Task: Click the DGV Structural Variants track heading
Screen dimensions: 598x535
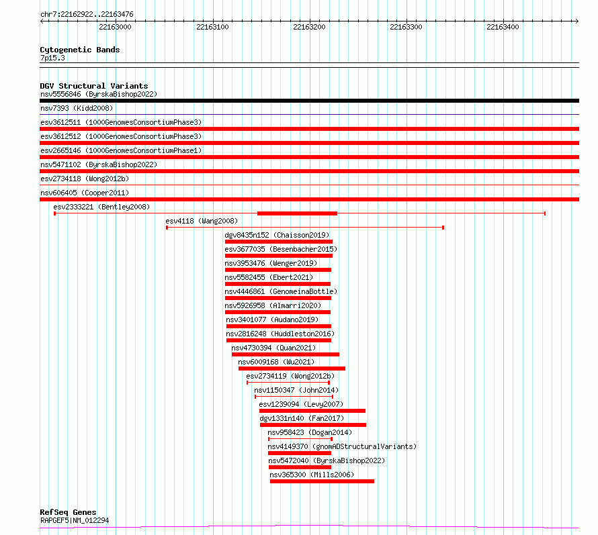Action: click(x=94, y=86)
